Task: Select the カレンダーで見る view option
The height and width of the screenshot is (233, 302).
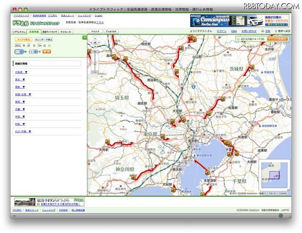Action: (x=43, y=40)
